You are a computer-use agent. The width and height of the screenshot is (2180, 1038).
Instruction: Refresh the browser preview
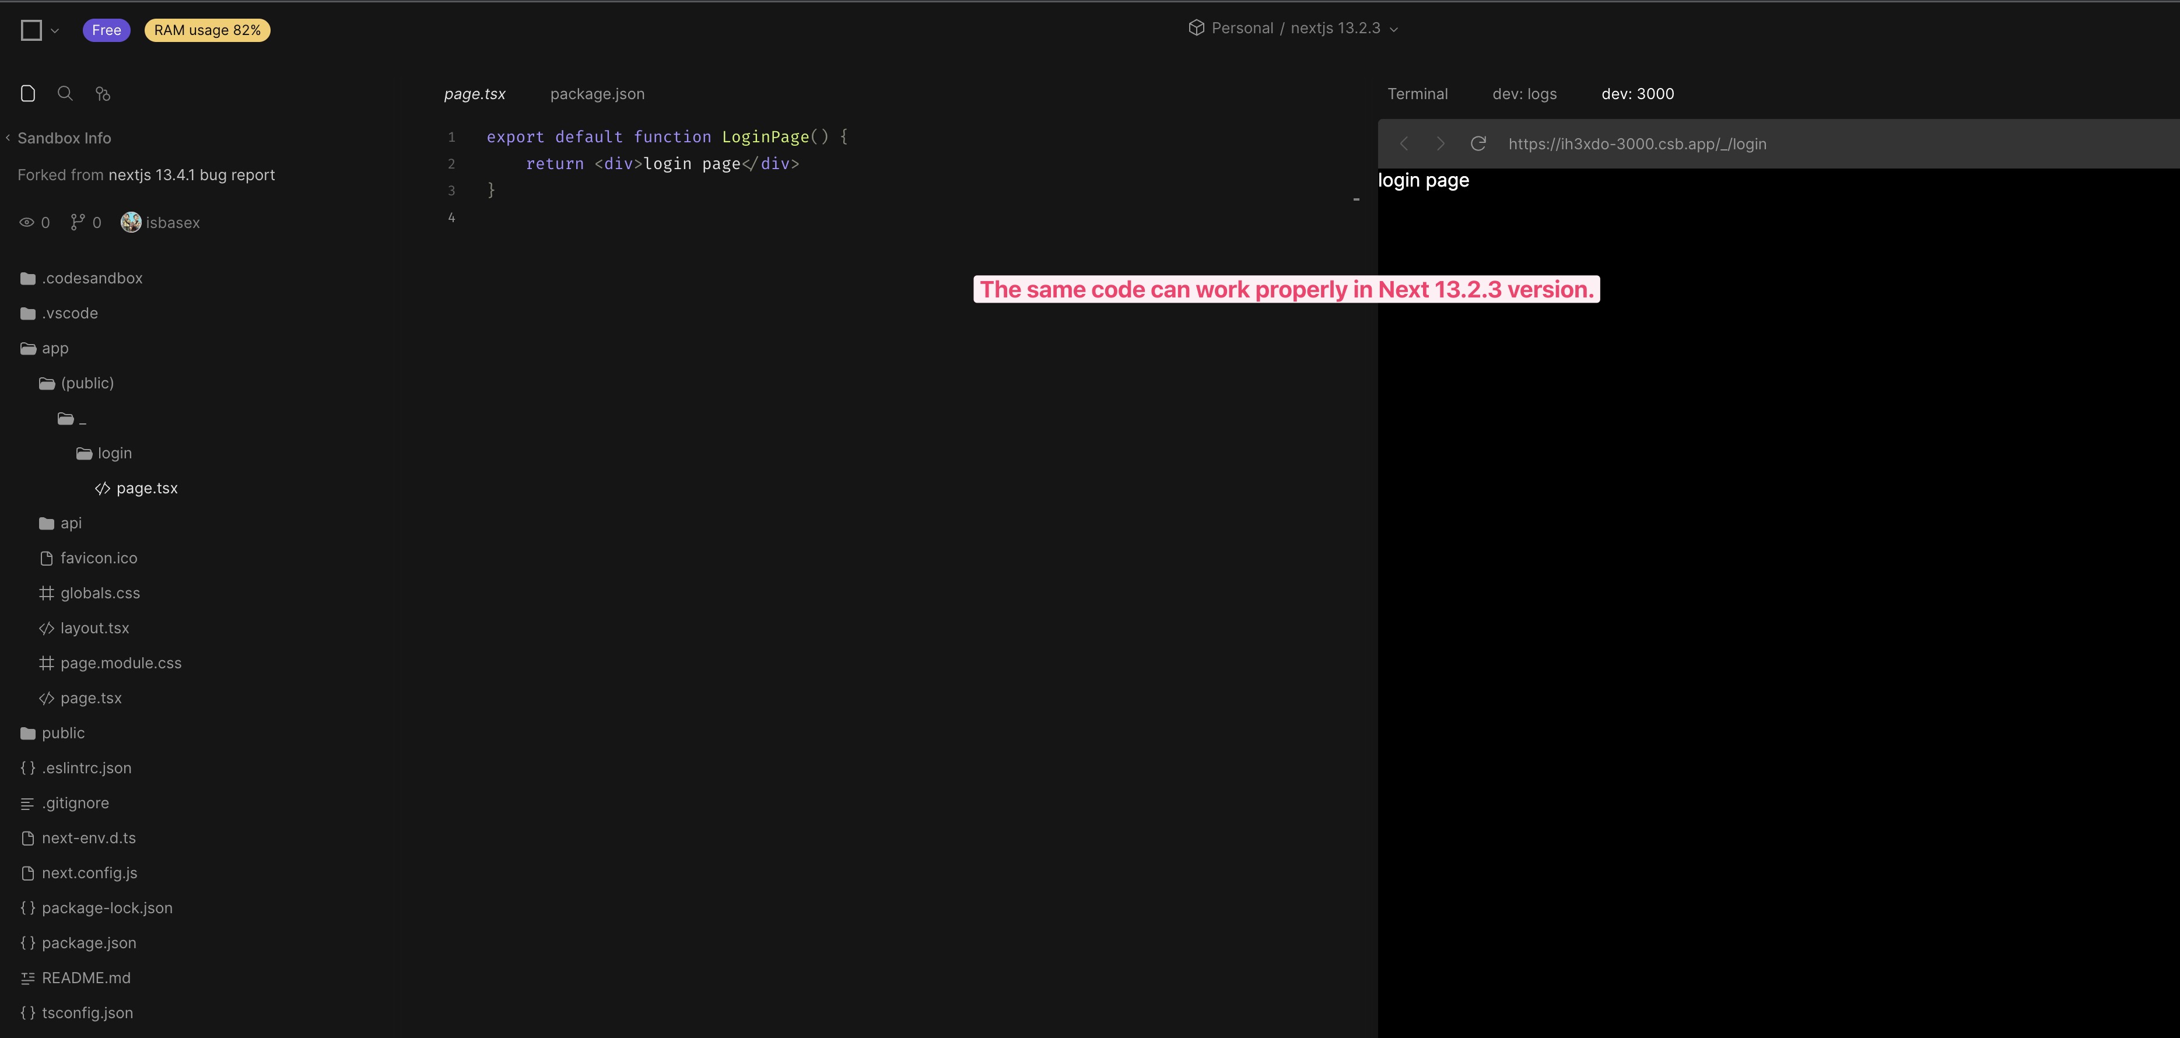click(x=1478, y=144)
